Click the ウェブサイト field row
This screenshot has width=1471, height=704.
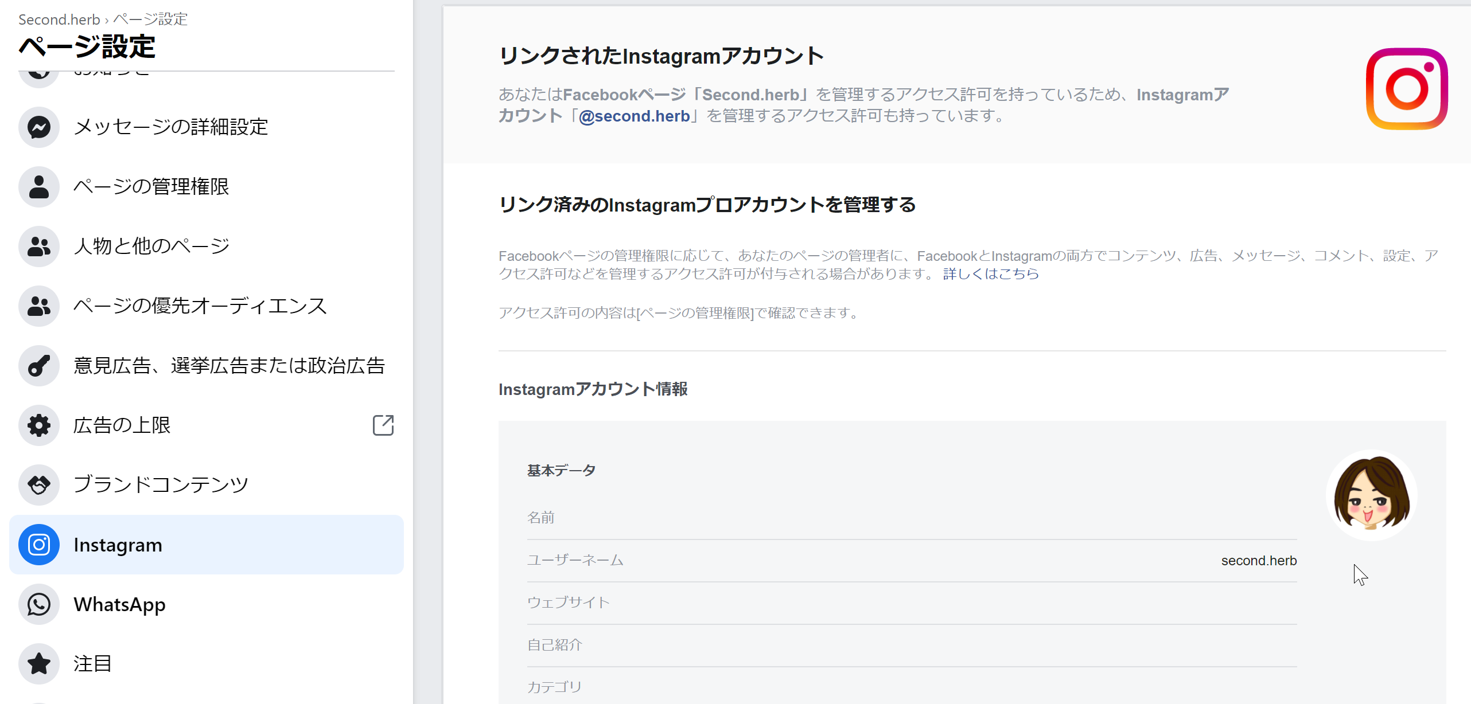pos(912,603)
